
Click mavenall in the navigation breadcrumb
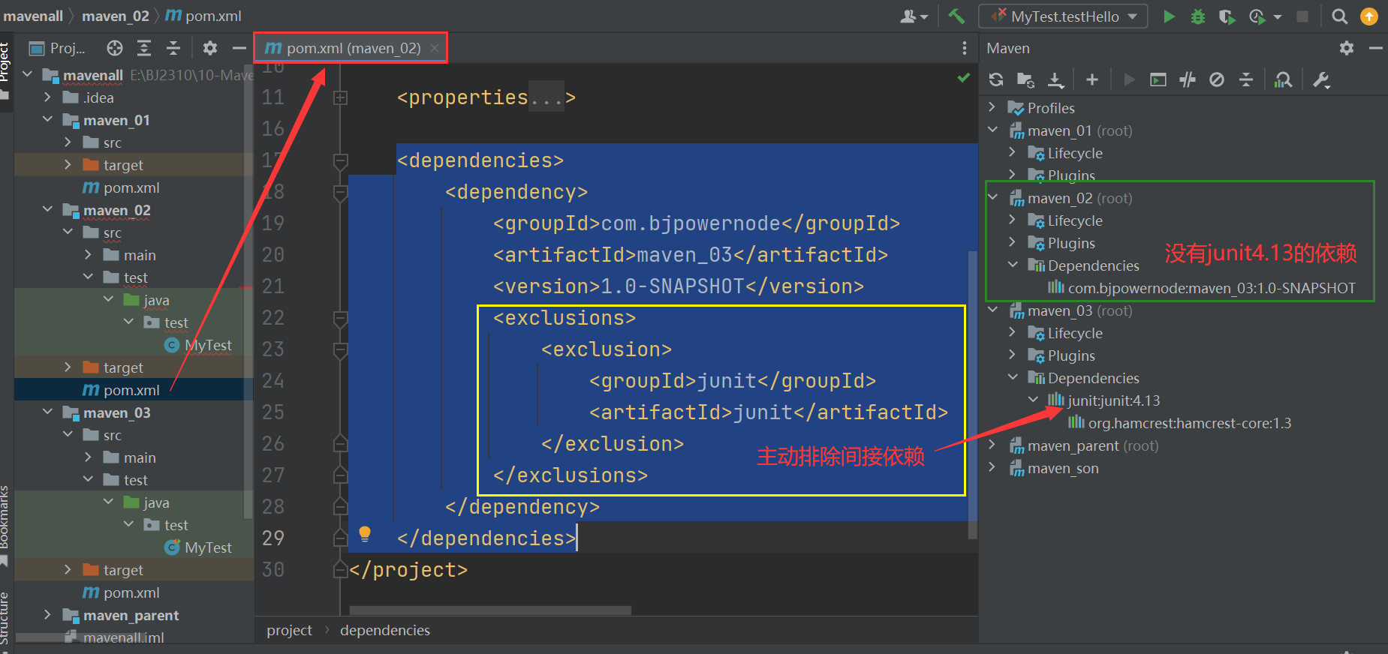tap(33, 16)
